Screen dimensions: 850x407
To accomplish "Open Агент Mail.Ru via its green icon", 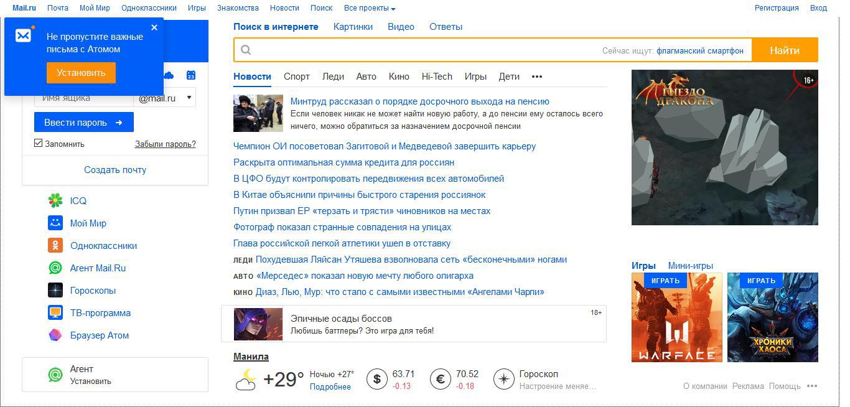I will [55, 268].
